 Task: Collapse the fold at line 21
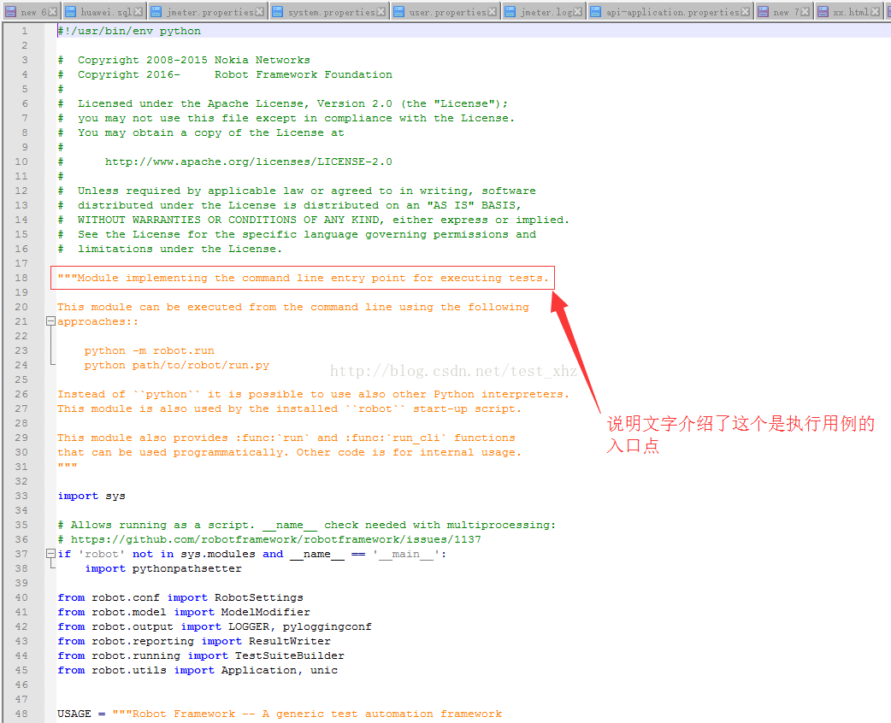tap(50, 320)
